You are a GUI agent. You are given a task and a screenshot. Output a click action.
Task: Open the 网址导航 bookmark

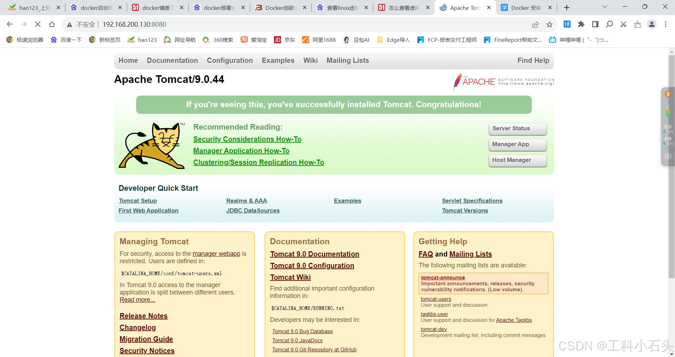click(179, 40)
